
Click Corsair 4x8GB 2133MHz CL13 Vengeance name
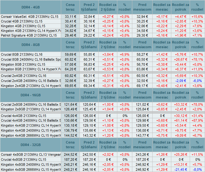tap(31, 154)
